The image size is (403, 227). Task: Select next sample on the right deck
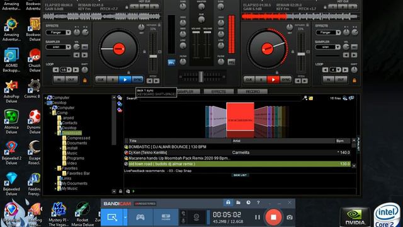tap(354, 55)
